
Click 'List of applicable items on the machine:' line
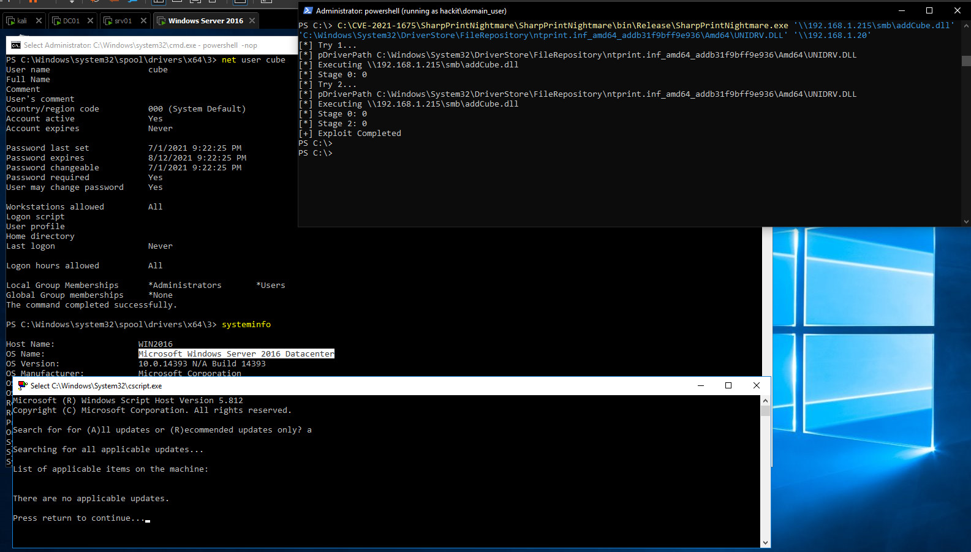click(111, 469)
